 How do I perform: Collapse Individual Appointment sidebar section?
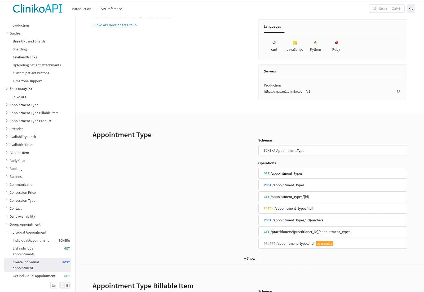coord(7,232)
